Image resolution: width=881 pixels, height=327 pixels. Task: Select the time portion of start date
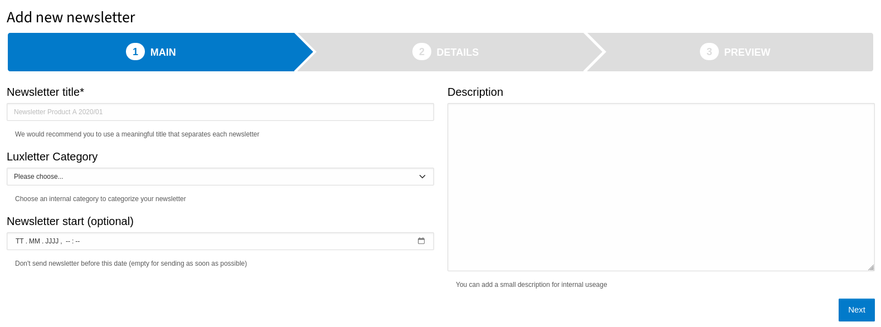coord(72,241)
